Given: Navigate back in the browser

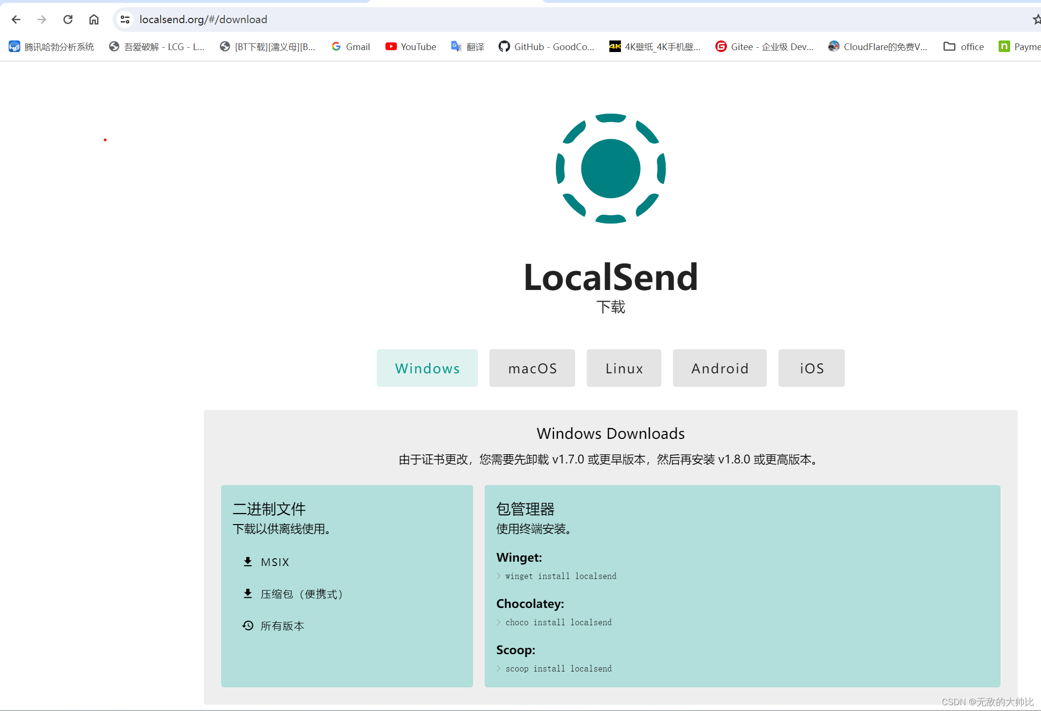Looking at the screenshot, I should [x=16, y=19].
